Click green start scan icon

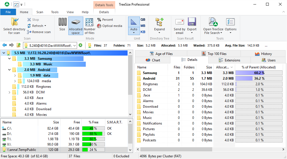point(80,45)
